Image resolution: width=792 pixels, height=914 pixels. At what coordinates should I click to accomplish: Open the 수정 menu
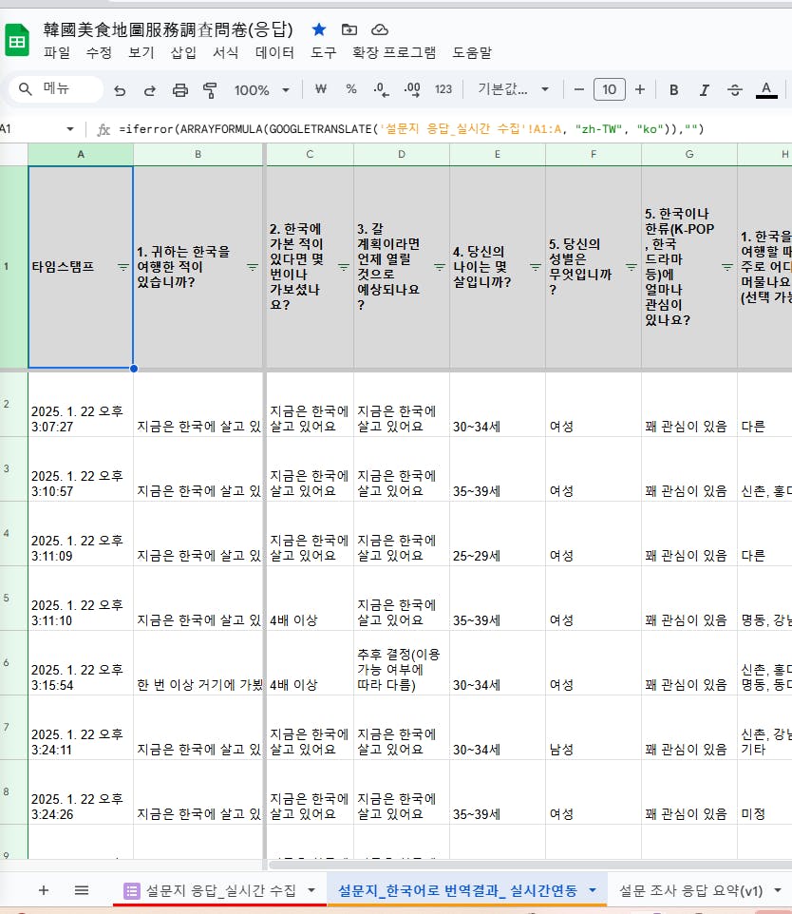tap(99, 52)
